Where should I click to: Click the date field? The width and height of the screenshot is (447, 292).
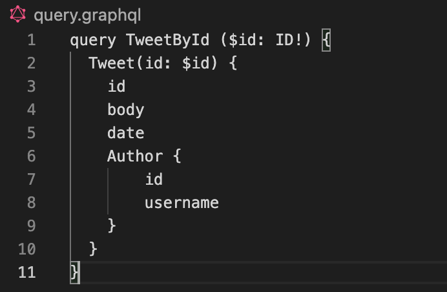126,133
